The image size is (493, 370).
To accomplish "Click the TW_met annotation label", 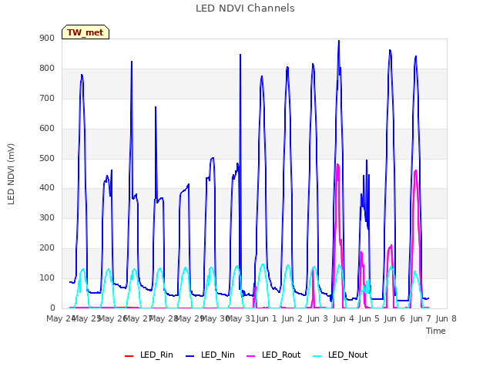I will click(x=86, y=32).
